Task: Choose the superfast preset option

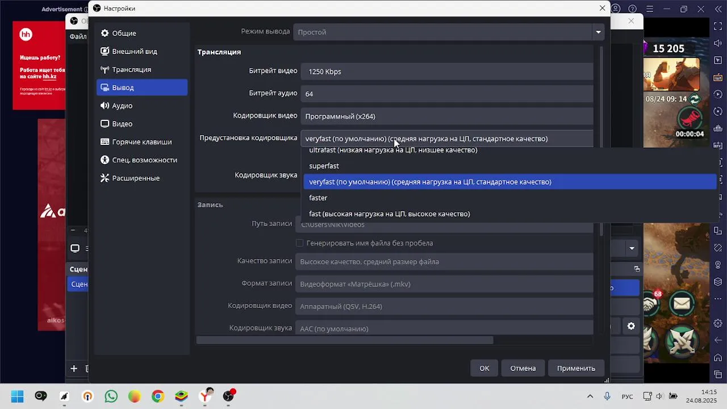Action: (510, 166)
